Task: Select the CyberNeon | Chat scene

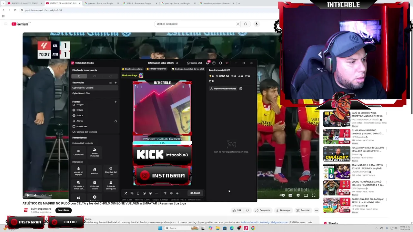Action: click(x=95, y=93)
